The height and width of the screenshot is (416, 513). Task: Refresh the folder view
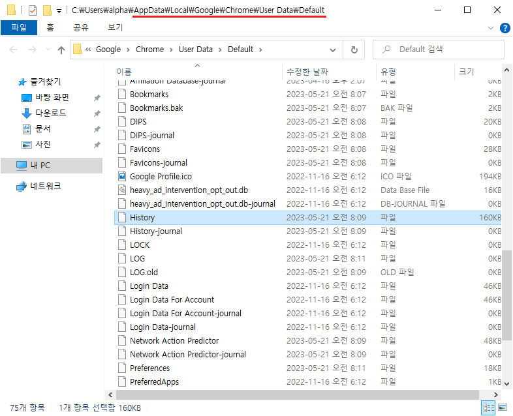[354, 50]
